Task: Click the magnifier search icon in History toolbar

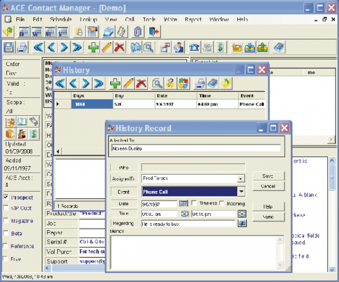Action: click(158, 84)
